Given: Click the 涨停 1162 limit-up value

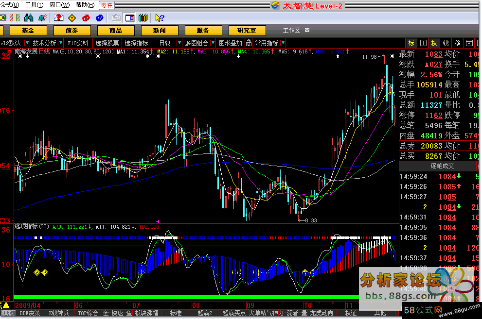Looking at the screenshot, I should click(x=433, y=116).
